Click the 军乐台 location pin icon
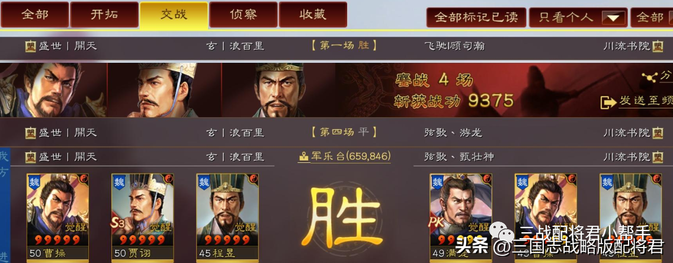 [303, 156]
